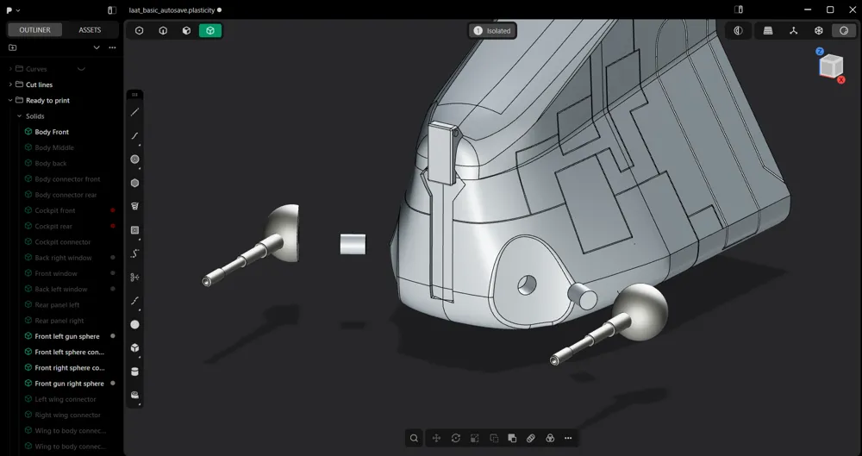862x456 pixels.
Task: Toggle the green solid selection mode
Action: [210, 31]
